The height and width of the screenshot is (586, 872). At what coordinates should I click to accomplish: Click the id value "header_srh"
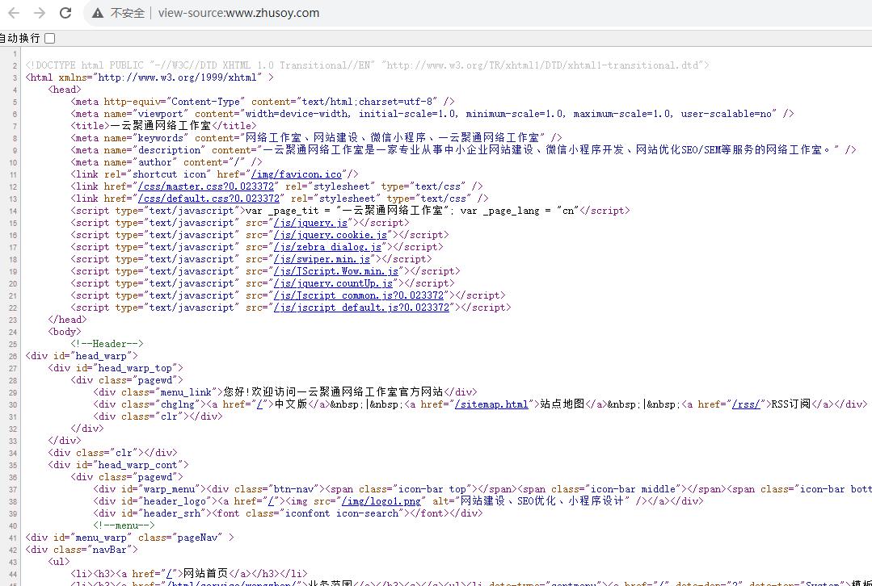[169, 513]
